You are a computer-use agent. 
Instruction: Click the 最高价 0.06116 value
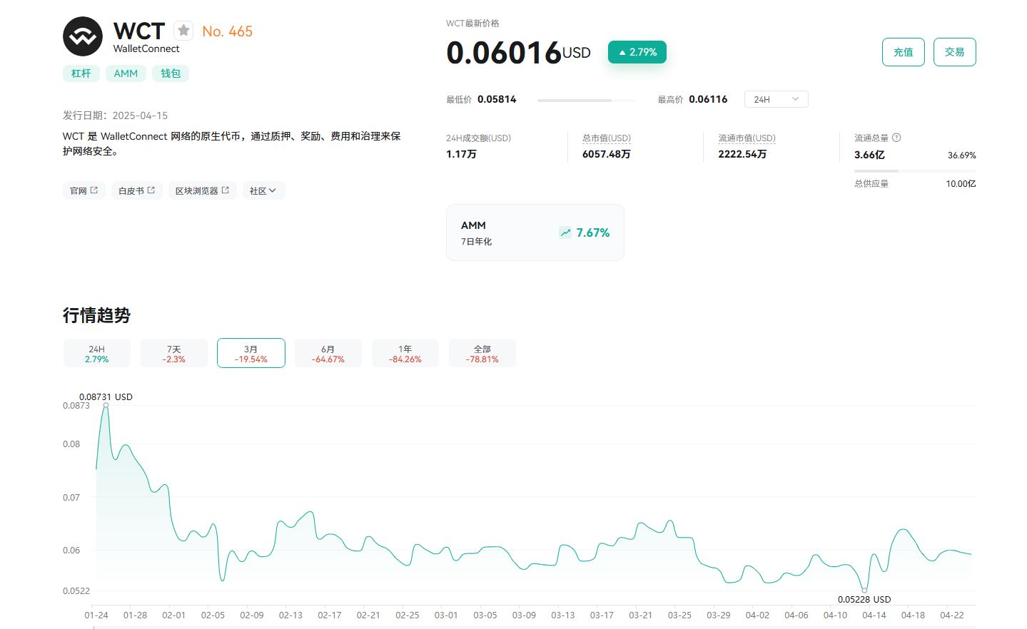(x=708, y=99)
